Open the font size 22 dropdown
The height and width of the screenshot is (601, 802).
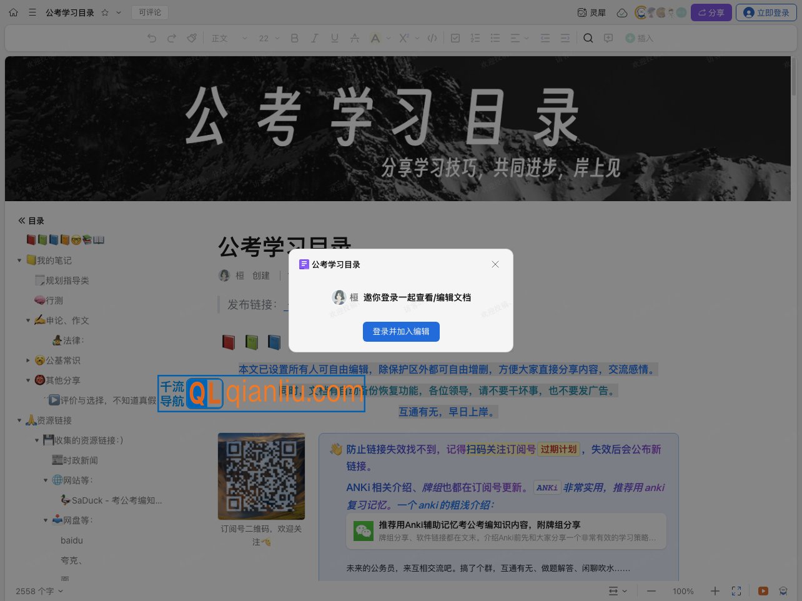point(267,38)
